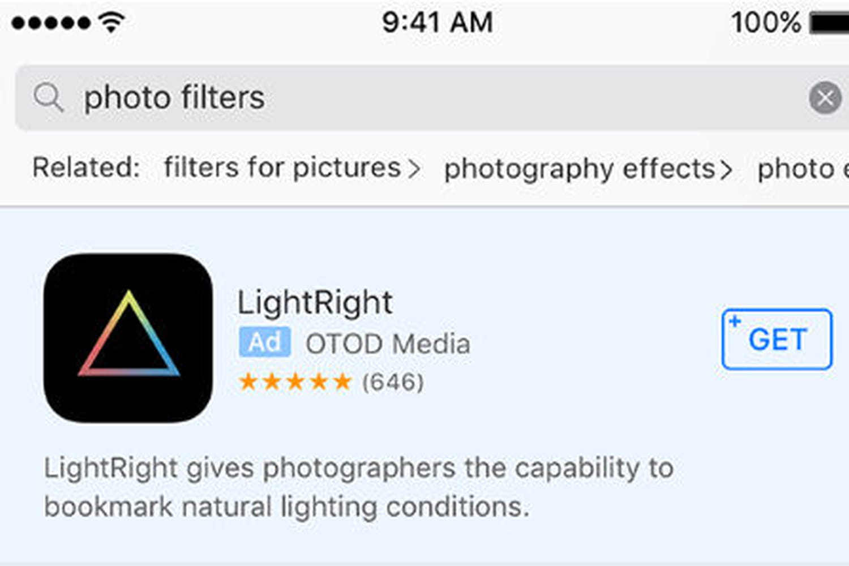Clear the search field with the X icon
849x566 pixels.
(x=825, y=98)
